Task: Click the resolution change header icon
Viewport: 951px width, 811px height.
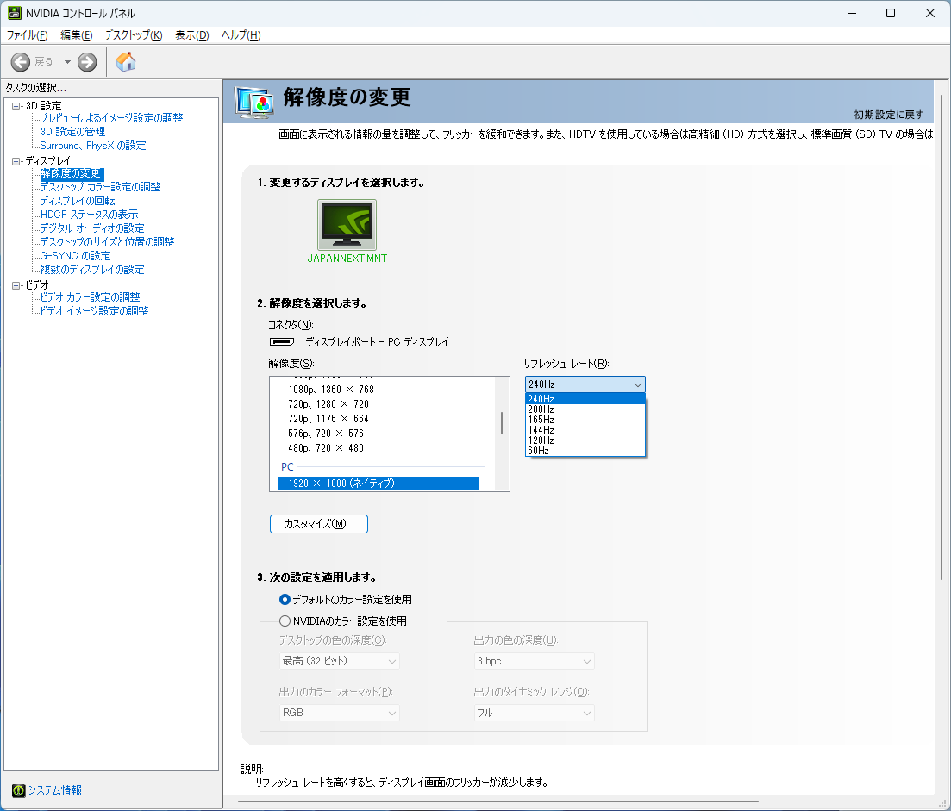Action: coord(254,103)
